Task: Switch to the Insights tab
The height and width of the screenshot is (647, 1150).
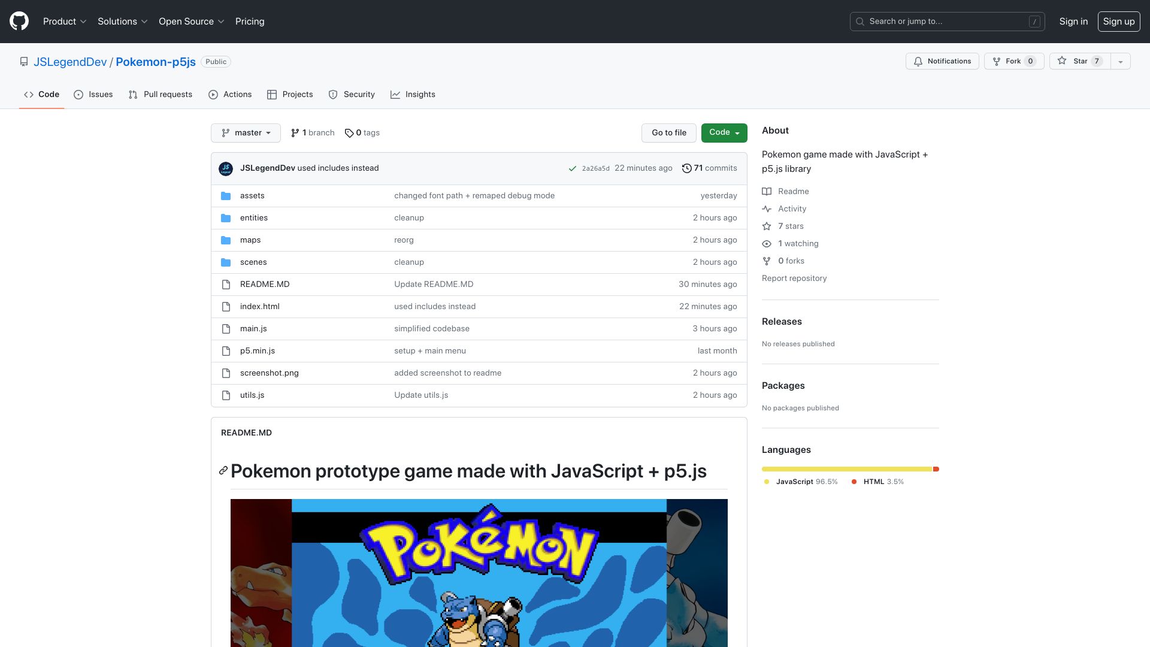Action: tap(413, 95)
